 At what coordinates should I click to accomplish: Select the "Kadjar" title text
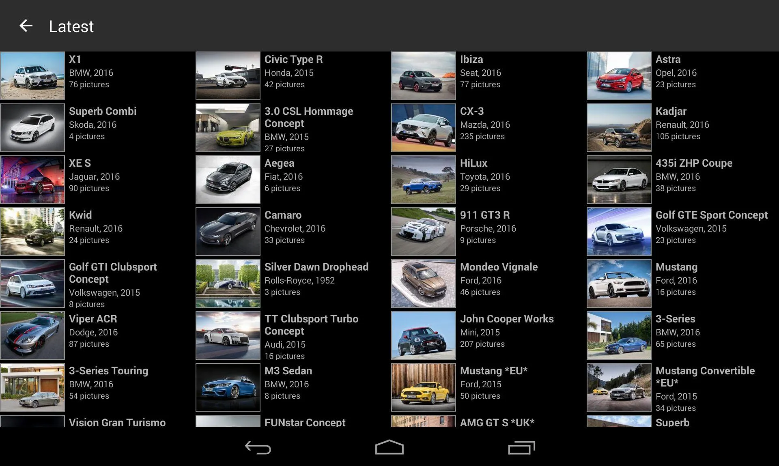pos(671,111)
